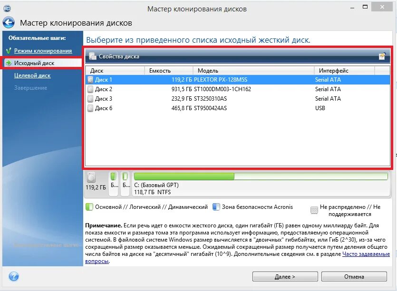
Task: Click the blue back arrow icon
Action: (x=9, y=22)
